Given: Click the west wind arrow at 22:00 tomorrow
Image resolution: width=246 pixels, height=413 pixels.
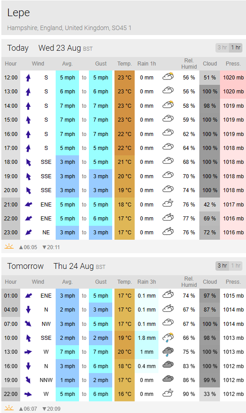Looking at the screenshot, I should [x=28, y=394].
